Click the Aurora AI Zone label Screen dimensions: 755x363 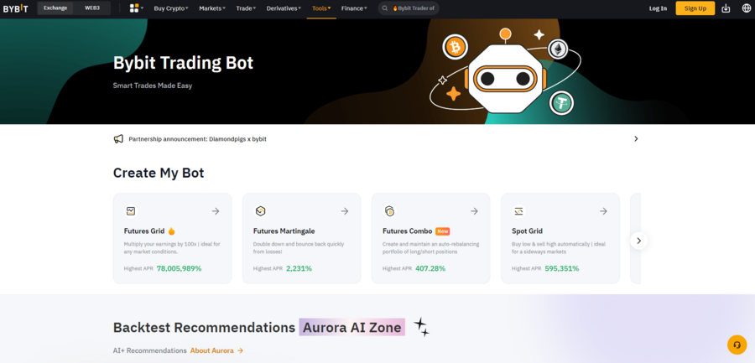[352, 328]
